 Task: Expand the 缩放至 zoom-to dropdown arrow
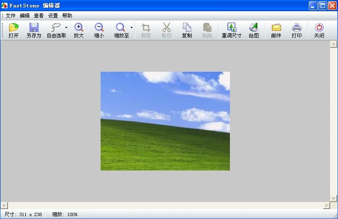(x=131, y=28)
